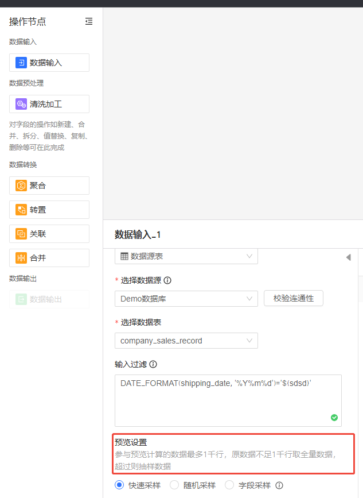Select the 清洗加工 node
This screenshot has width=363, height=498.
pos(49,104)
